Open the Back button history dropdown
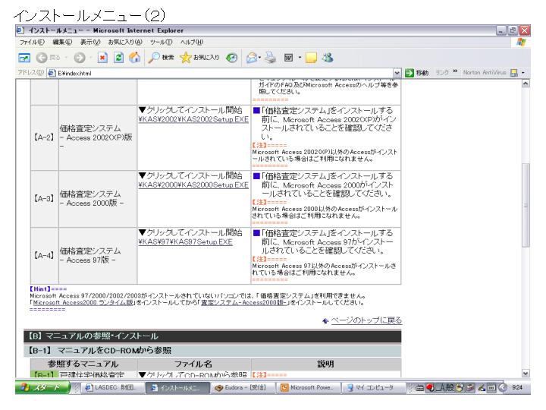The image size is (546, 410). (x=66, y=58)
